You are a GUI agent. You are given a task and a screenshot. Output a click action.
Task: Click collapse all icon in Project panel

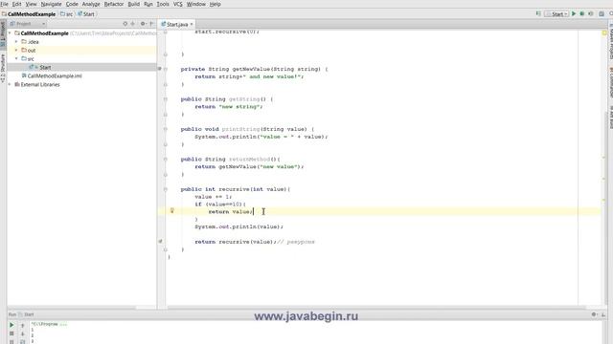coord(133,24)
